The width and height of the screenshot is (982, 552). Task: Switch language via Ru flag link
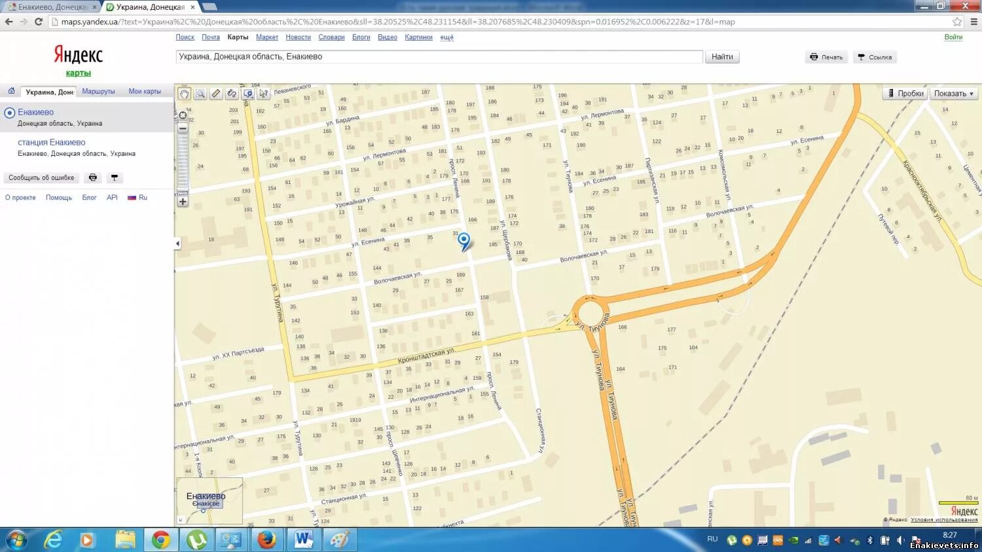tap(137, 198)
